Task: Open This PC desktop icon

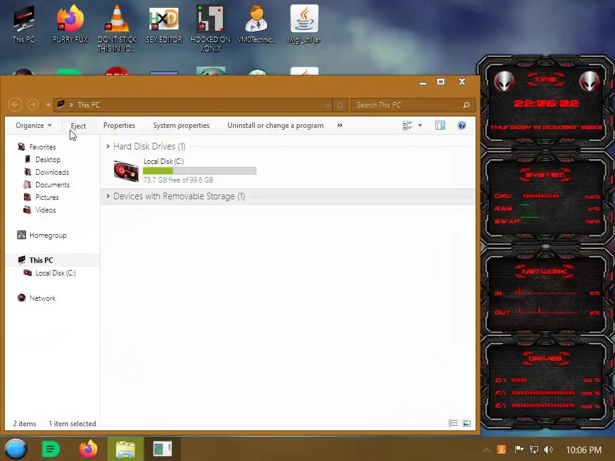Action: (23, 23)
